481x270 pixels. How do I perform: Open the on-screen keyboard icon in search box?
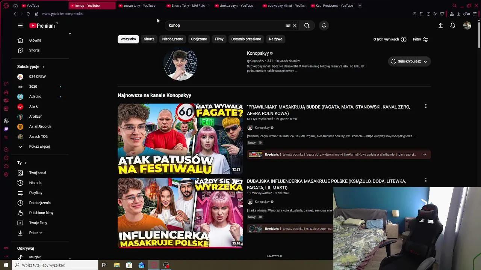[x=288, y=25]
